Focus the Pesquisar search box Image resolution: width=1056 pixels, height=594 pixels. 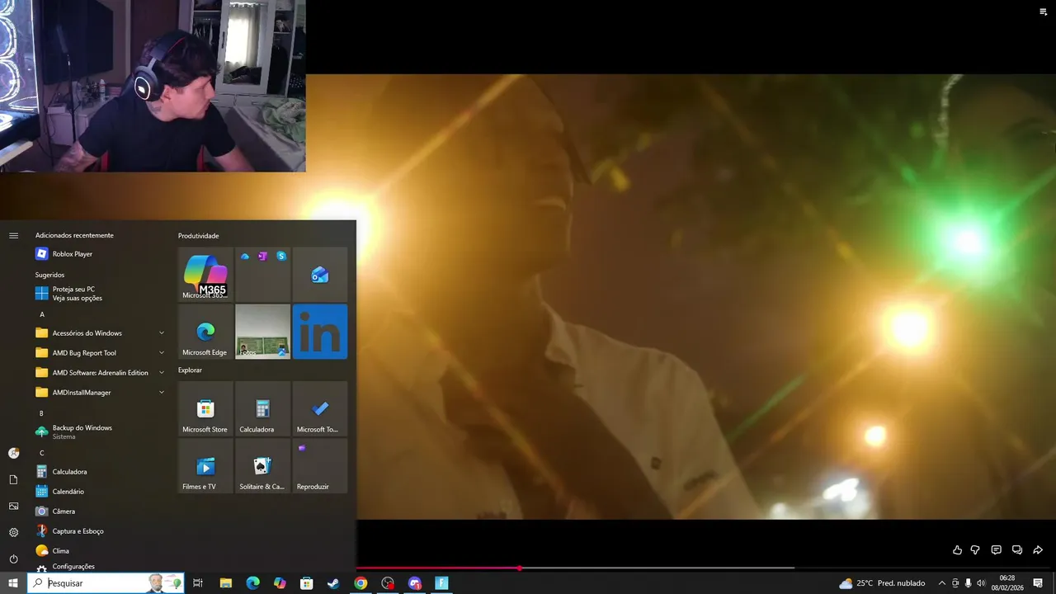click(x=106, y=583)
